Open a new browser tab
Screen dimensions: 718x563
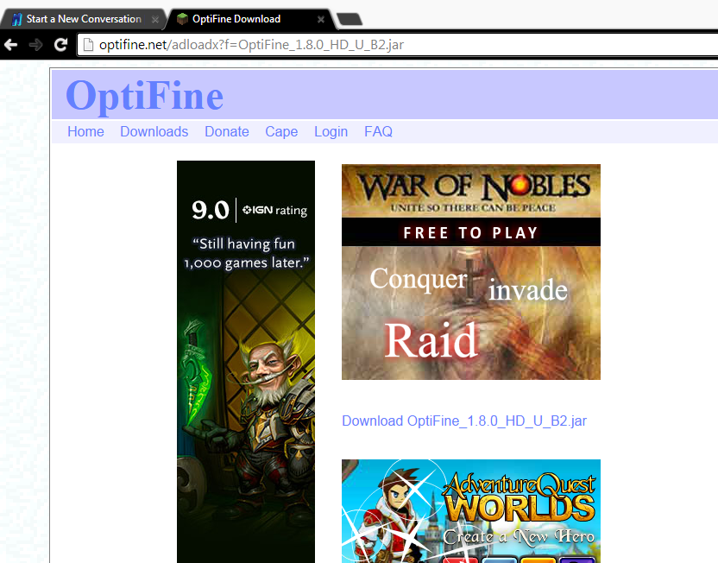[350, 19]
